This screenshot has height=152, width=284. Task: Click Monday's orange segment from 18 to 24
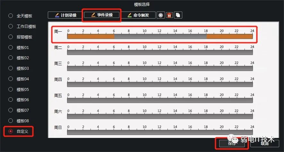230,36
